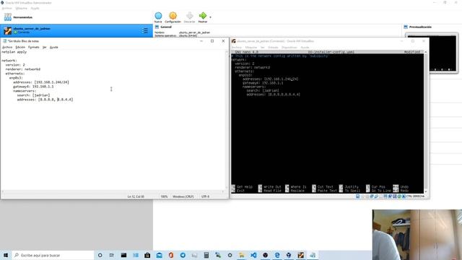Click the 'renderer: networkd' line in Notepad
The width and height of the screenshot is (462, 260).
(x=23, y=69)
